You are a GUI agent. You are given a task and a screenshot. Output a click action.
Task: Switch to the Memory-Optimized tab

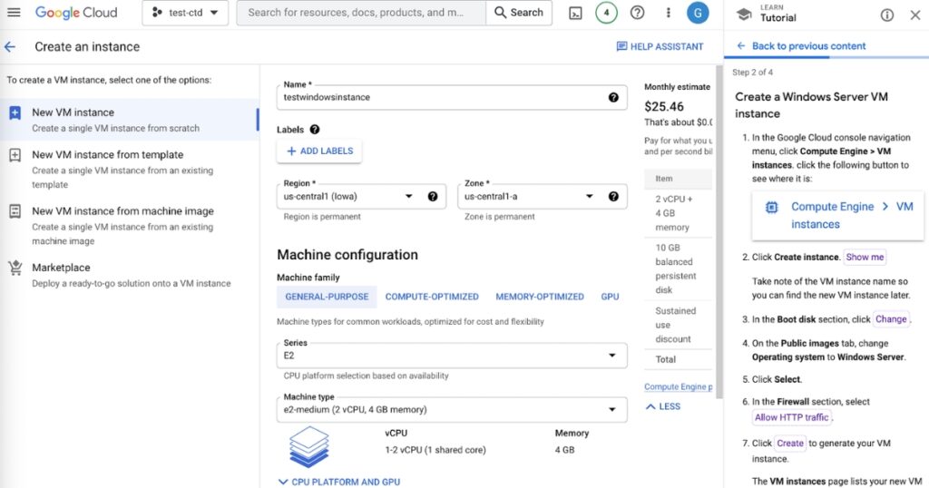point(540,297)
